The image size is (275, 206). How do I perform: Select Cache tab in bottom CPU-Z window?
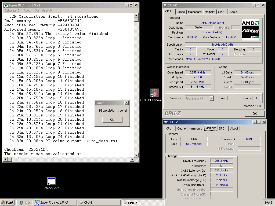[x=181, y=128]
